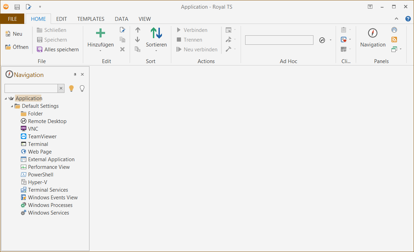Open the Ad Hoc connection type dropdown arrow
Image resolution: width=414 pixels, height=252 pixels.
[330, 40]
